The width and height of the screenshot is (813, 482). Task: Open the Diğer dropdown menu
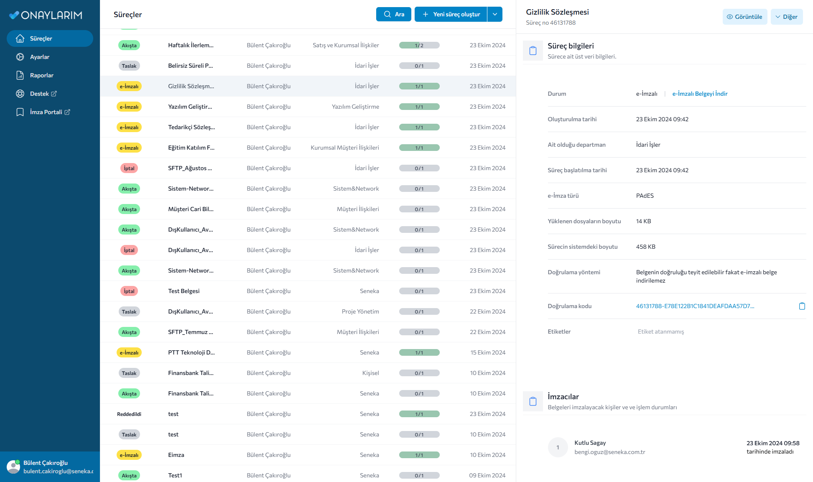coord(786,17)
